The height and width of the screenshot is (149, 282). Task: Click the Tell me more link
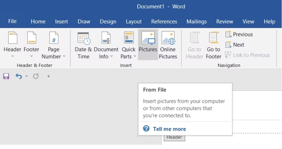pyautogui.click(x=169, y=129)
